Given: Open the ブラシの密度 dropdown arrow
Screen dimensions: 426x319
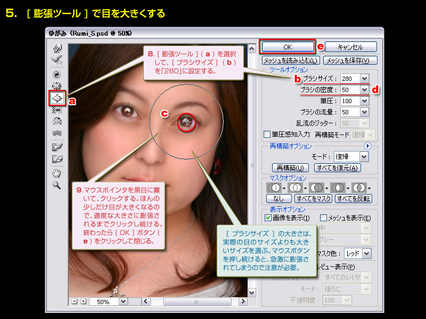Looking at the screenshot, I should click(x=364, y=90).
